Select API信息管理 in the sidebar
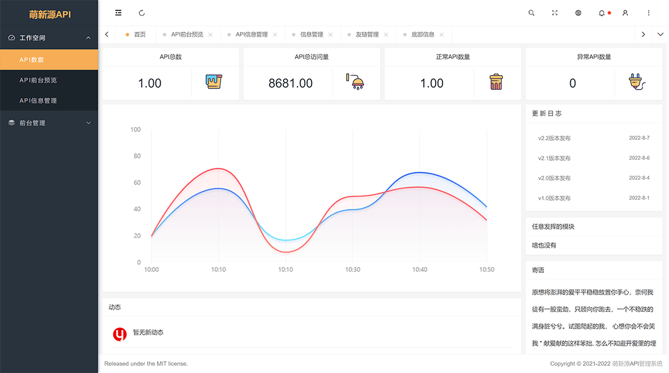The width and height of the screenshot is (669, 373). [x=38, y=101]
